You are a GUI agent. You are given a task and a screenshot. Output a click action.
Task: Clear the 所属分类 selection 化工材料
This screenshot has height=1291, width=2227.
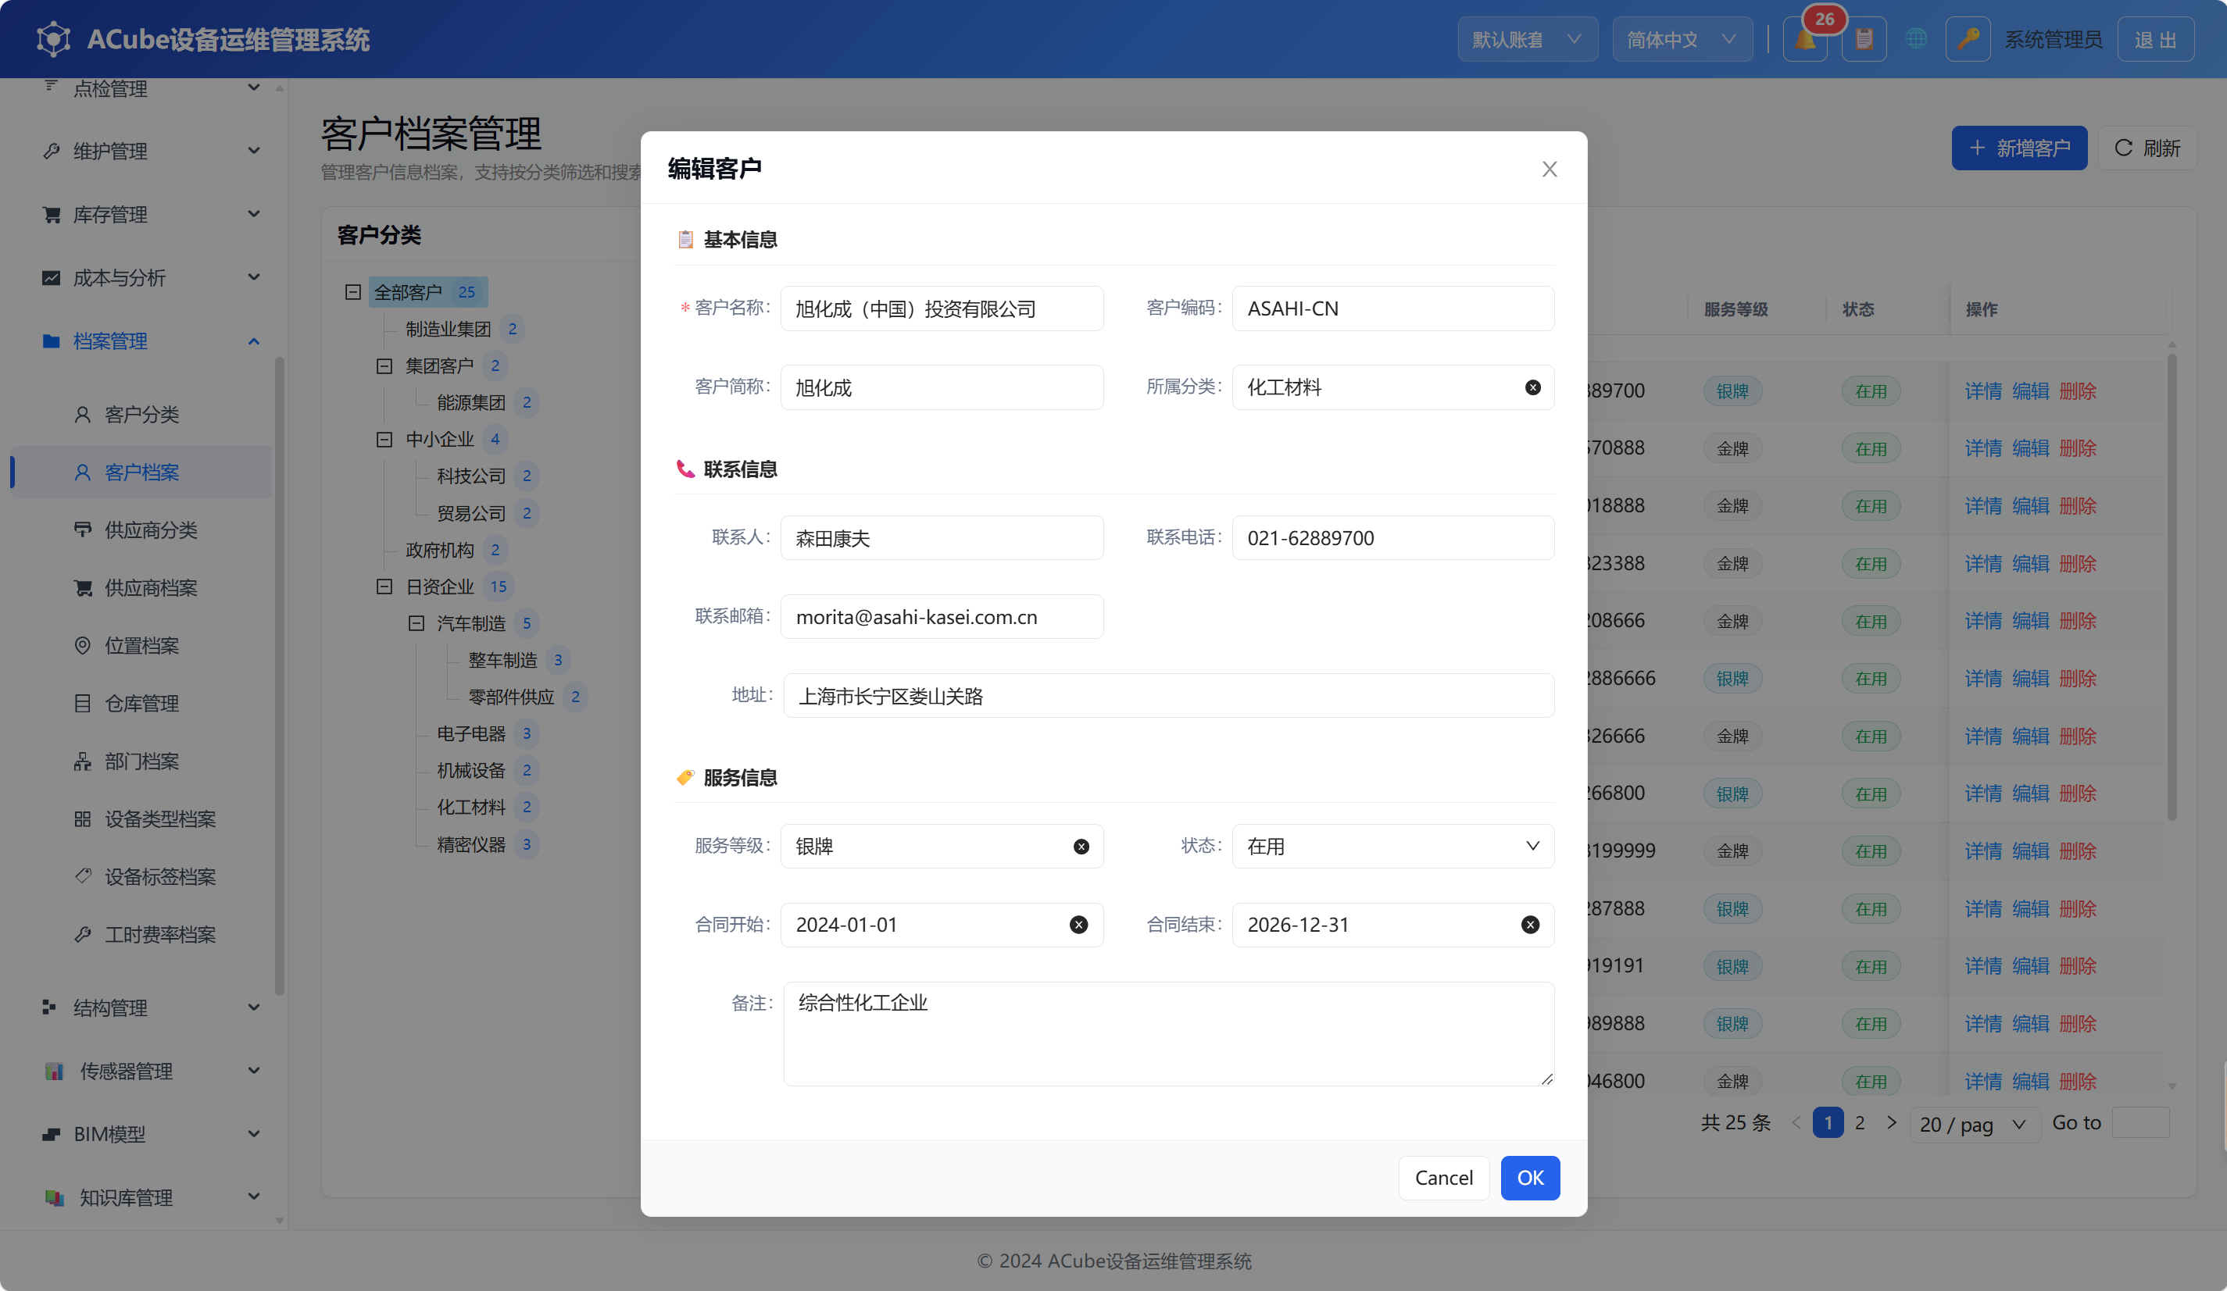(x=1532, y=387)
